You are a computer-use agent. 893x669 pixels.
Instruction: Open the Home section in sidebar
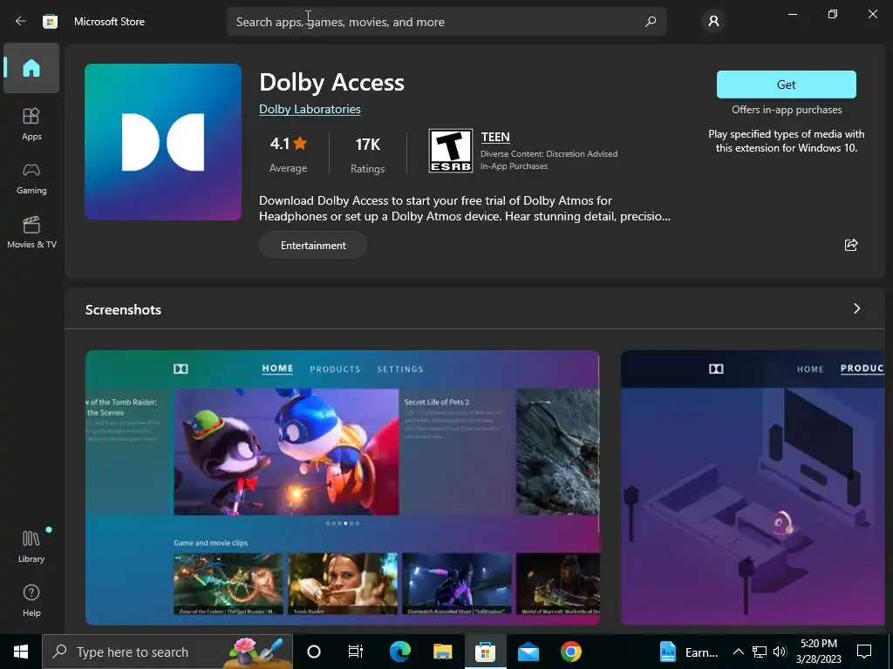(x=31, y=68)
